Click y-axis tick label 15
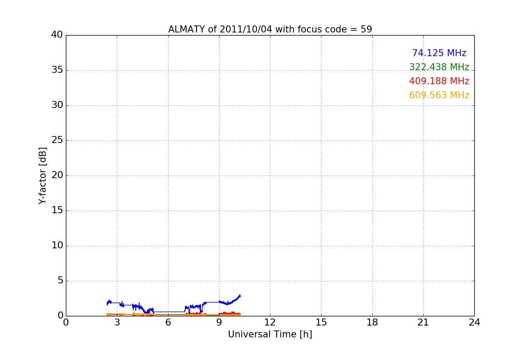Image resolution: width=527 pixels, height=351 pixels. (x=57, y=211)
